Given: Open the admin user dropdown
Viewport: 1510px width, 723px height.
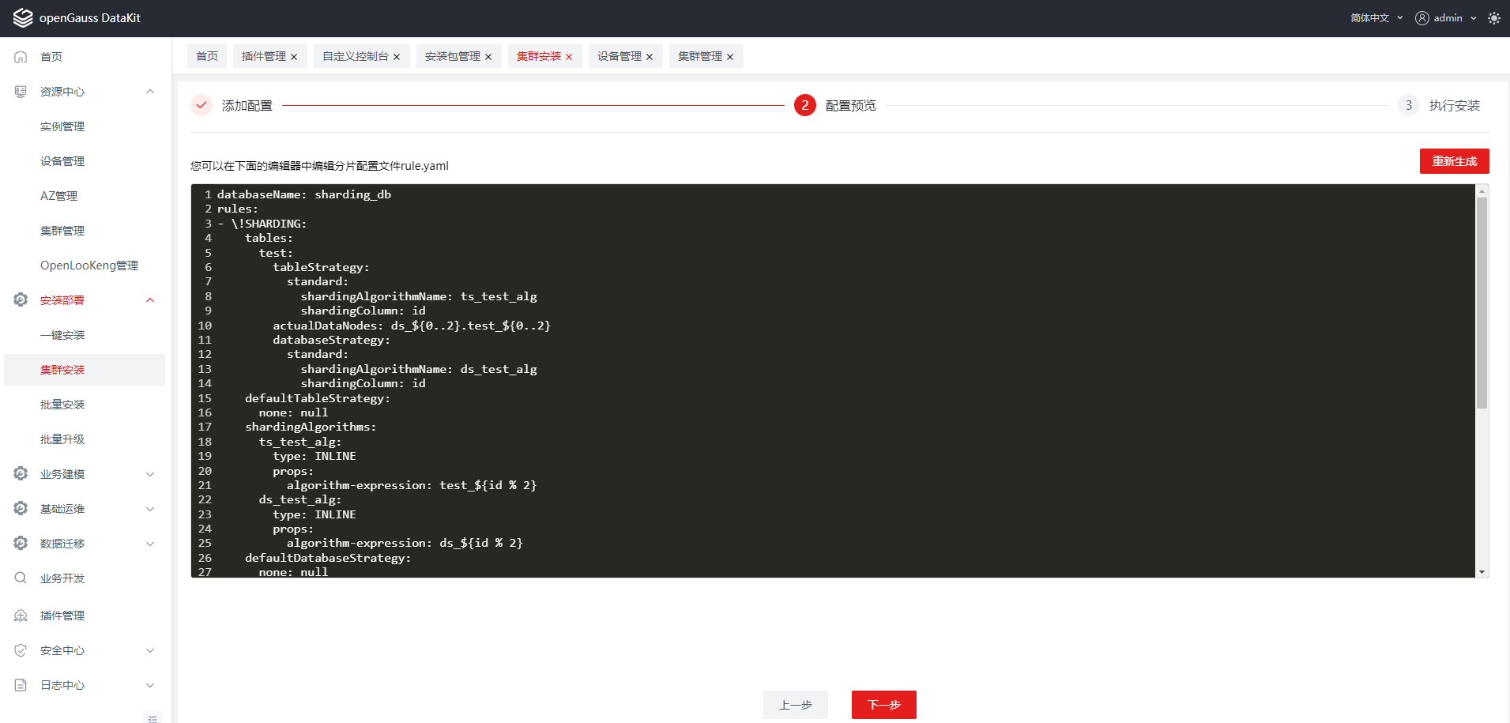Looking at the screenshot, I should 1446,18.
